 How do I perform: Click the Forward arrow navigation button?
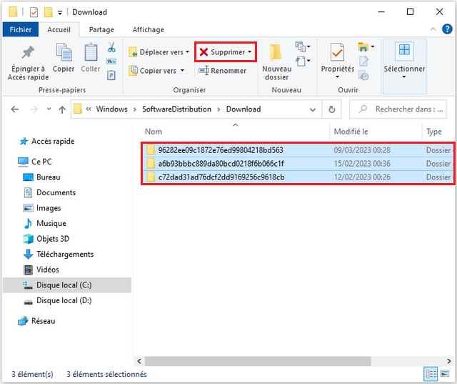34,109
